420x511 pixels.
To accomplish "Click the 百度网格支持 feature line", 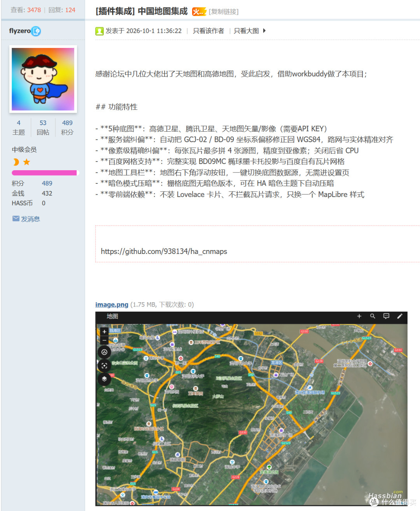I will (220, 161).
